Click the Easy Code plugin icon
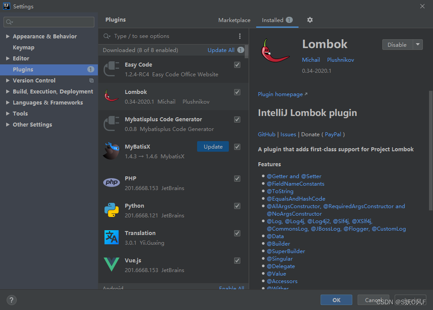The image size is (433, 310). [x=112, y=69]
